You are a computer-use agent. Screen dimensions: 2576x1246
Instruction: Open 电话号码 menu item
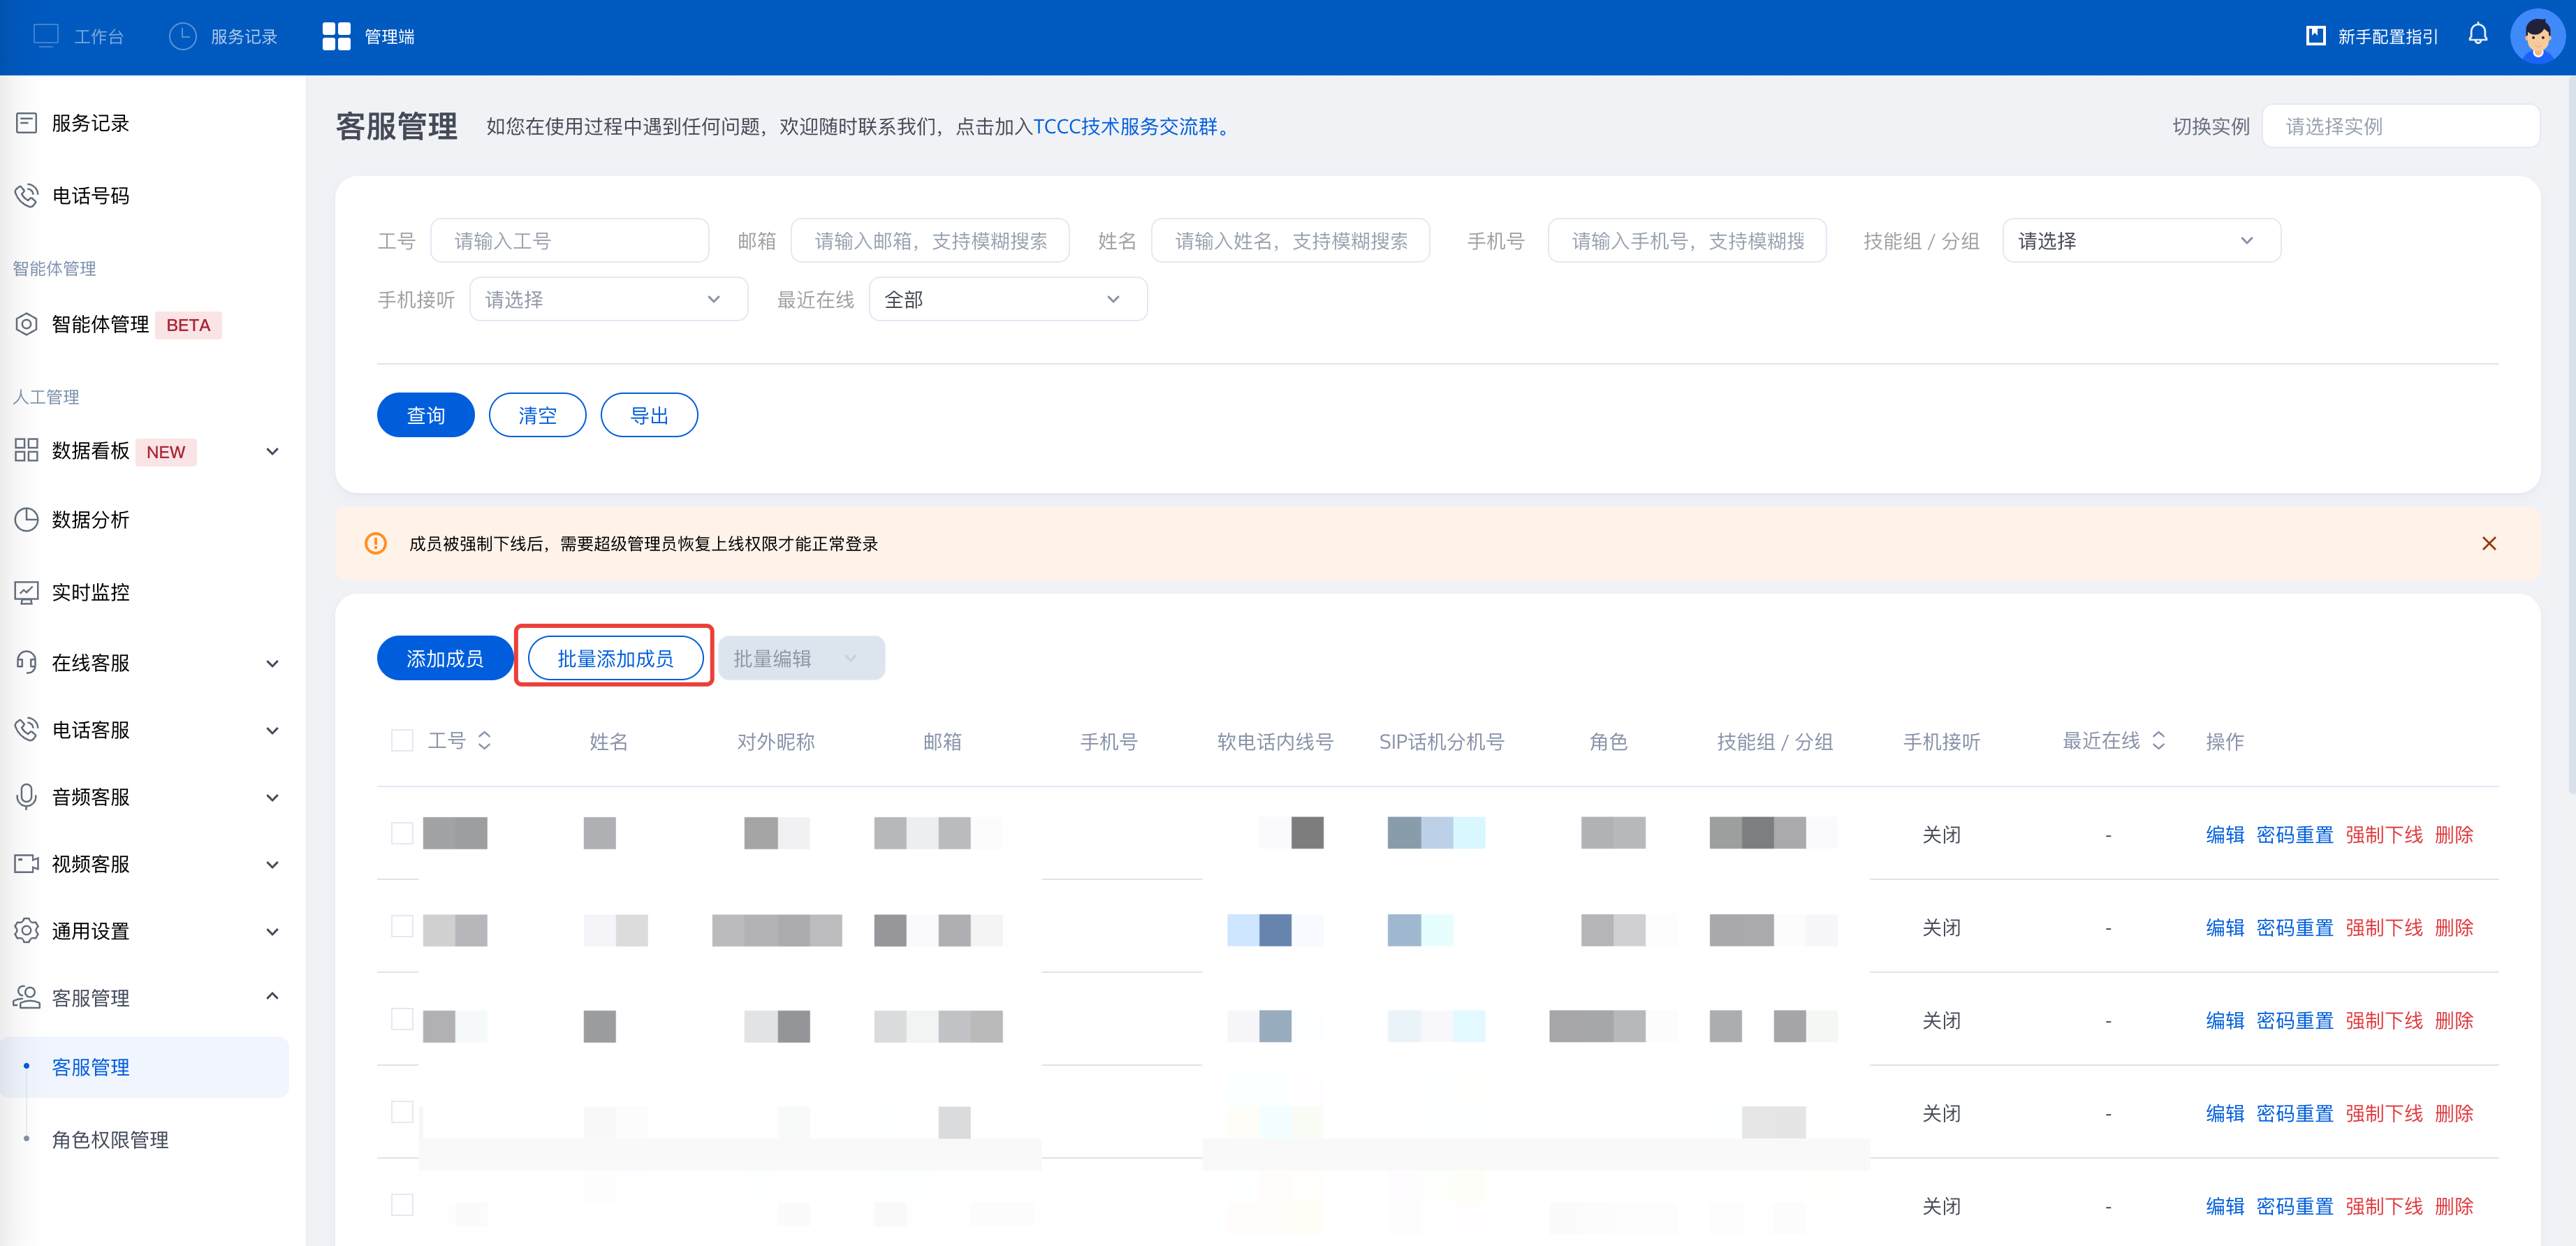pyautogui.click(x=90, y=196)
